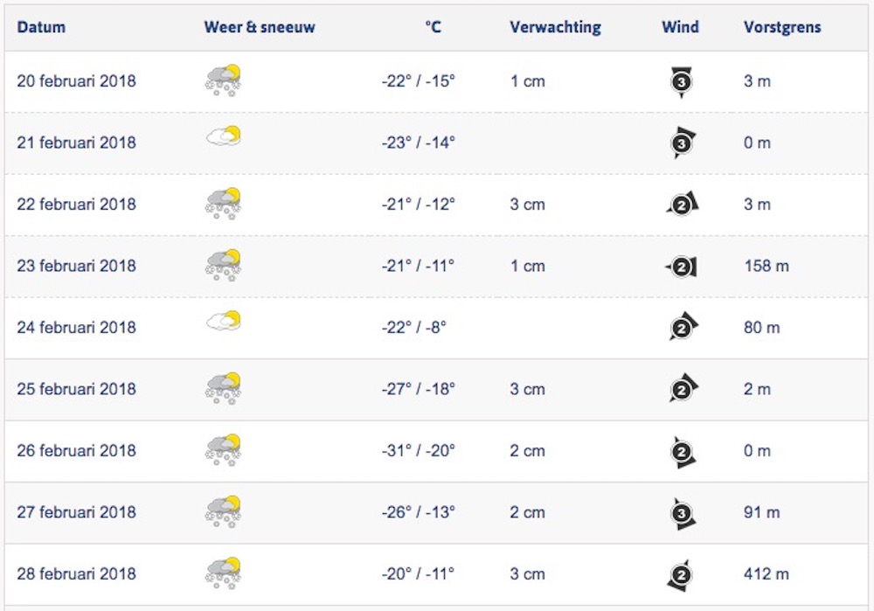Image resolution: width=874 pixels, height=611 pixels.
Task: Click the 412 m frost line value
Action: click(766, 574)
